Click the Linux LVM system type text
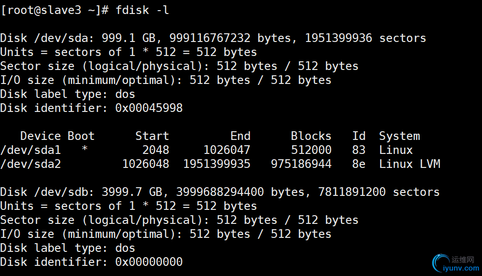The width and height of the screenshot is (482, 276). [409, 164]
